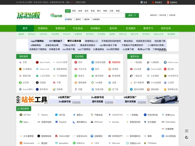Screen dimensions: 195x146
Task: Open the 下载mp3音乐 hot keyword
Action: tap(69, 45)
